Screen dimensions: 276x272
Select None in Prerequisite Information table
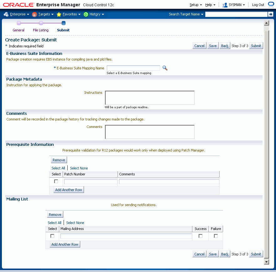(79, 168)
